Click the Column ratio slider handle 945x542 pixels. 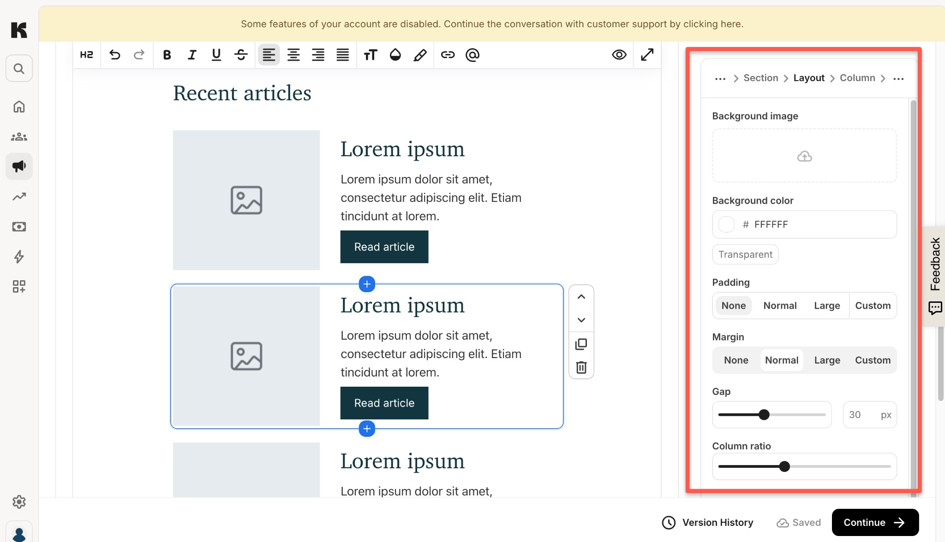click(x=784, y=466)
